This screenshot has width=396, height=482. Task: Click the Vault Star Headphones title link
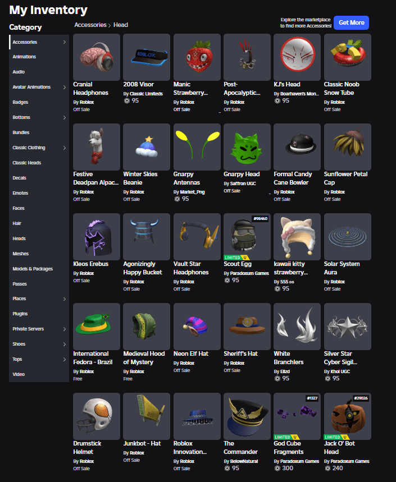(x=190, y=268)
